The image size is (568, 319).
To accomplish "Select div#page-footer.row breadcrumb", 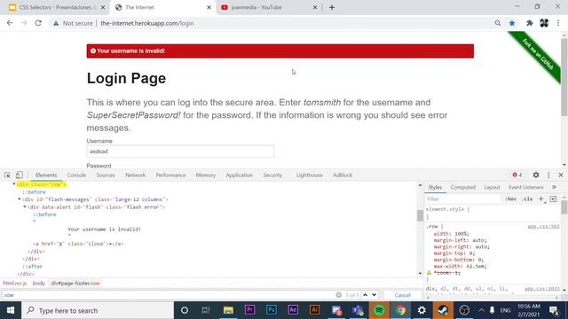I will (75, 284).
